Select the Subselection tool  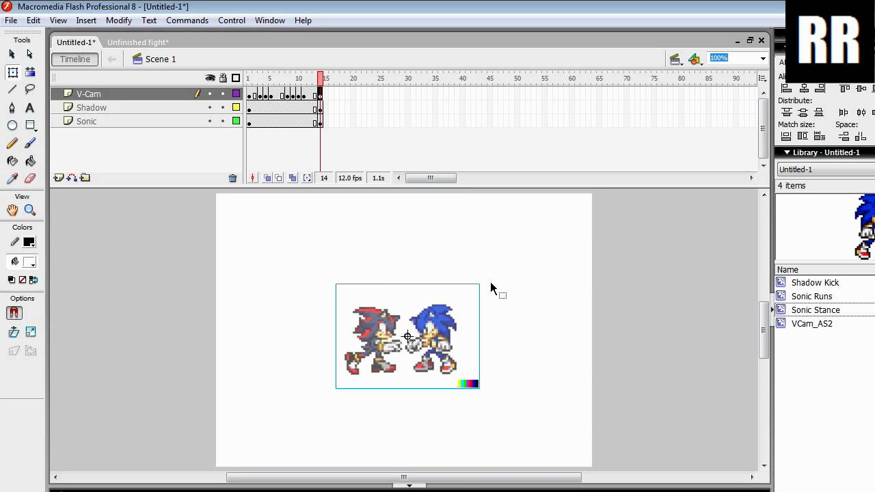coord(30,54)
